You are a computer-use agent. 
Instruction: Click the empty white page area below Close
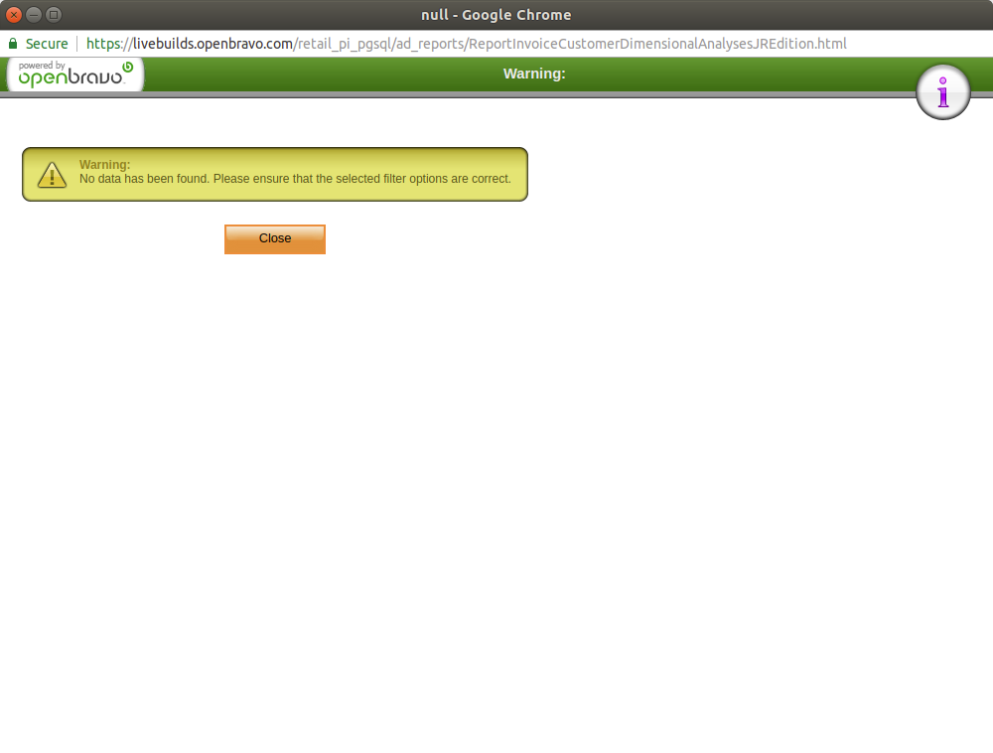point(496,497)
